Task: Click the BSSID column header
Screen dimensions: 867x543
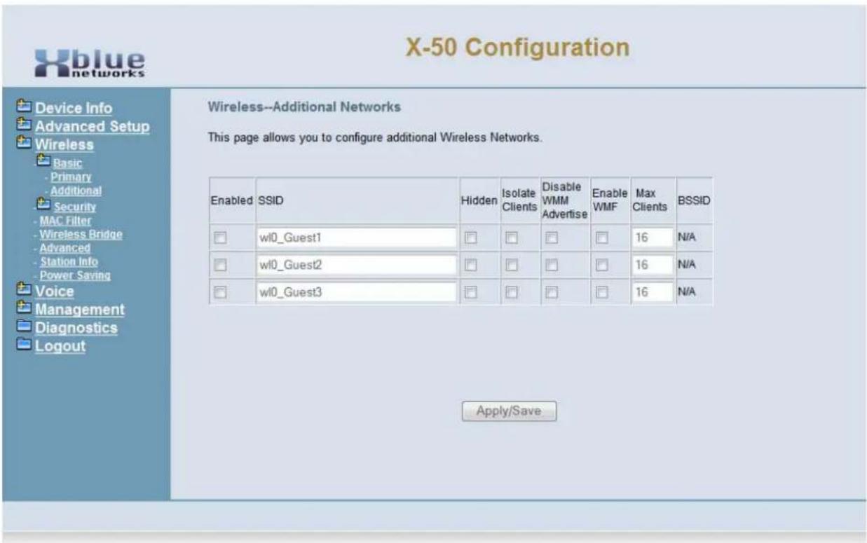Action: [x=694, y=200]
